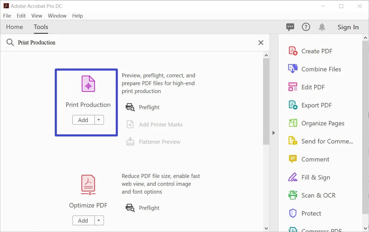This screenshot has height=232, width=369.
Task: Open Preflight link under Print Production
Action: click(149, 107)
